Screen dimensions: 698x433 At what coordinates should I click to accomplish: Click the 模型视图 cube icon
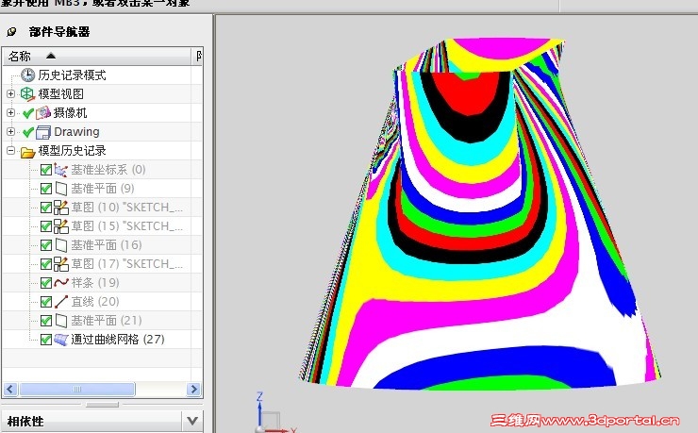(27, 94)
